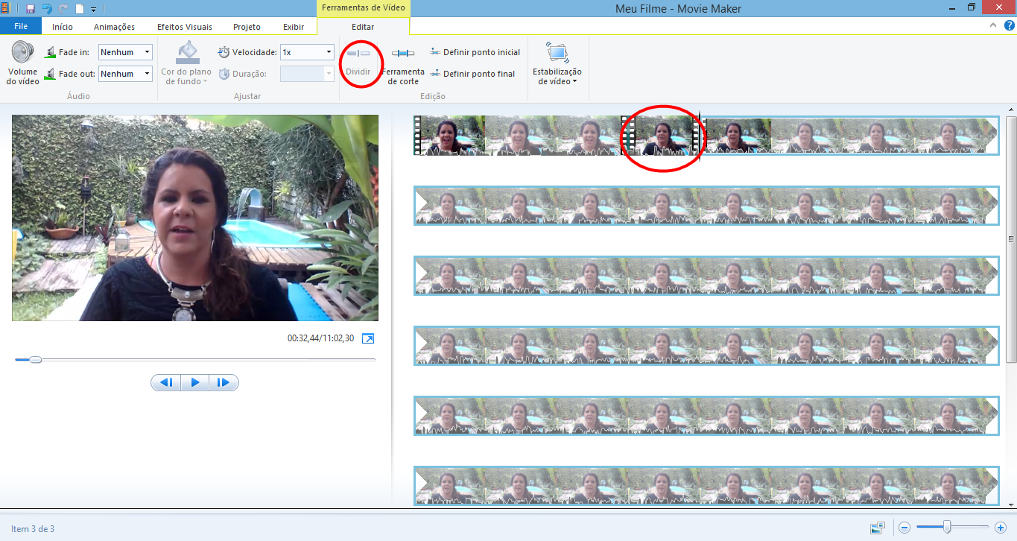
Task: Adjust Volume do vídeo
Action: click(22, 63)
